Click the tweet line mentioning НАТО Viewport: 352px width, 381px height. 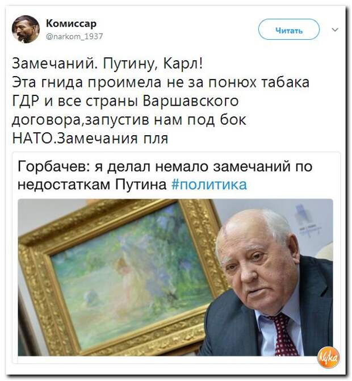coord(90,138)
